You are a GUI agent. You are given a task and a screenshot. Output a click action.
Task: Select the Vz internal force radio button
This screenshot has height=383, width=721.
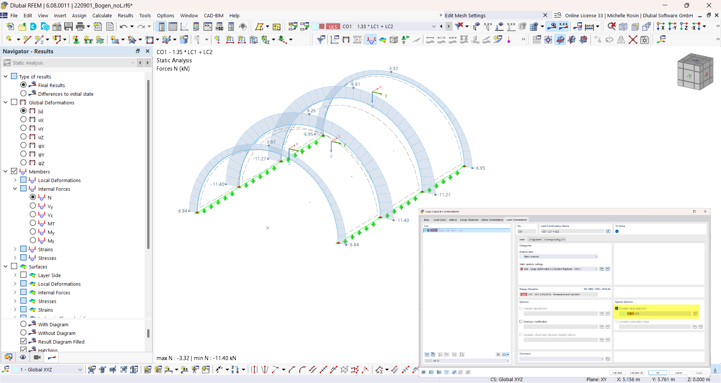33,214
